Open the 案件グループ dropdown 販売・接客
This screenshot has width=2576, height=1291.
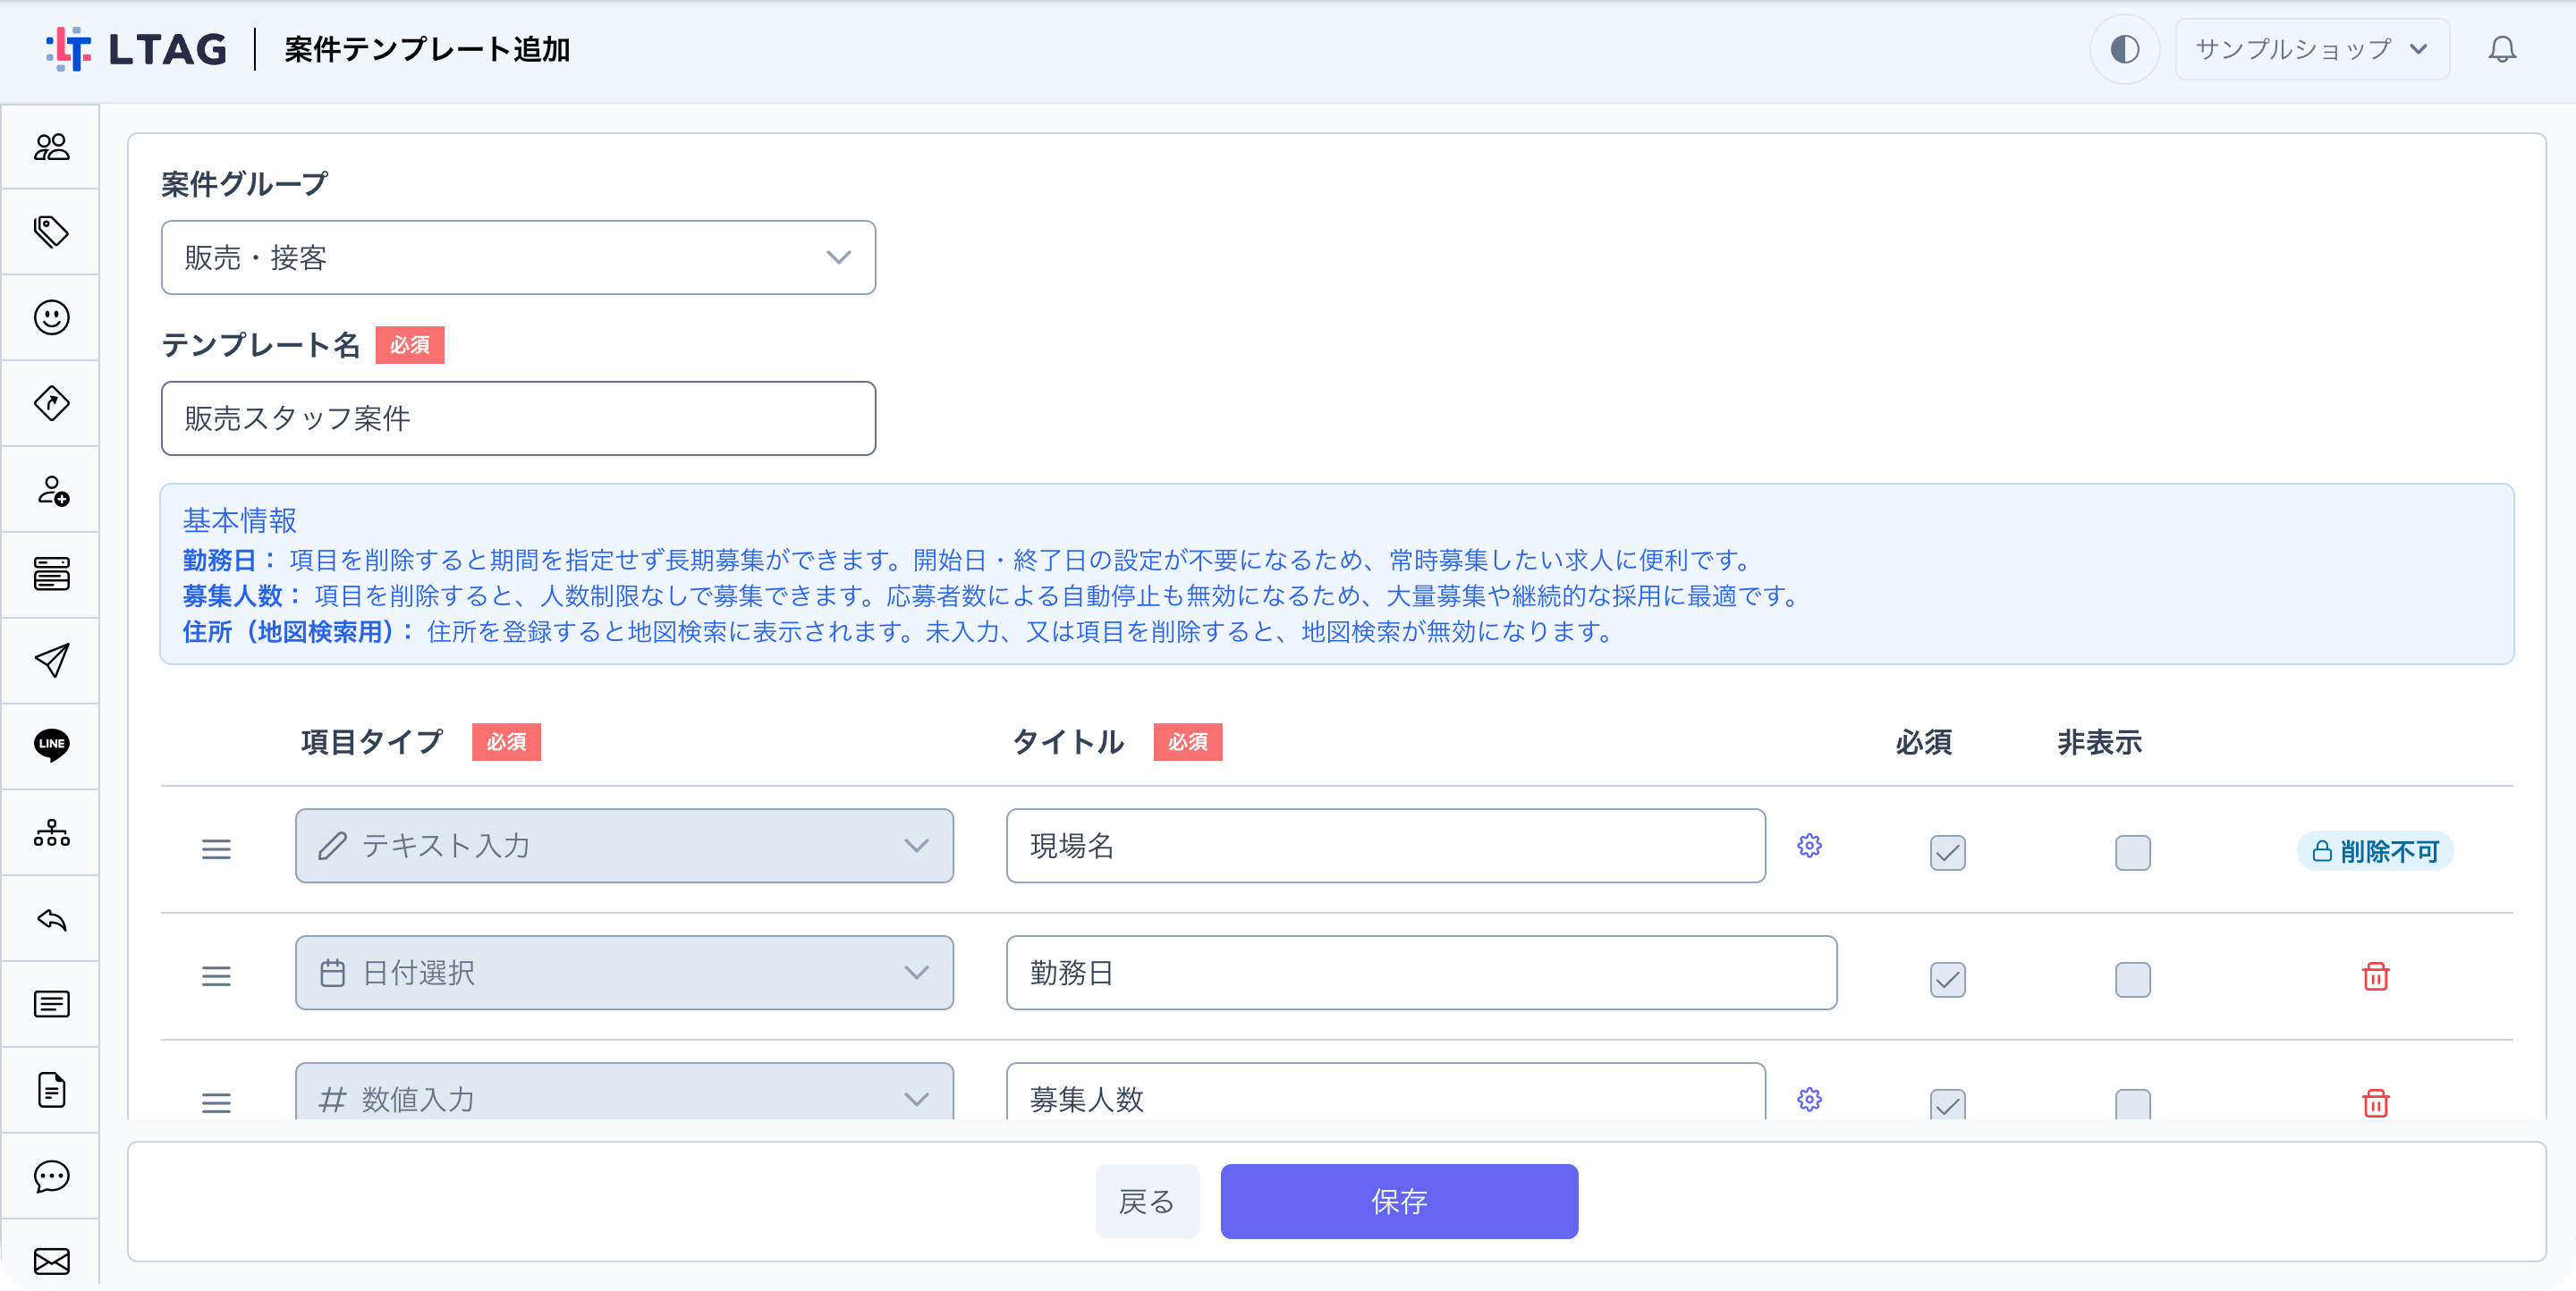click(x=518, y=257)
